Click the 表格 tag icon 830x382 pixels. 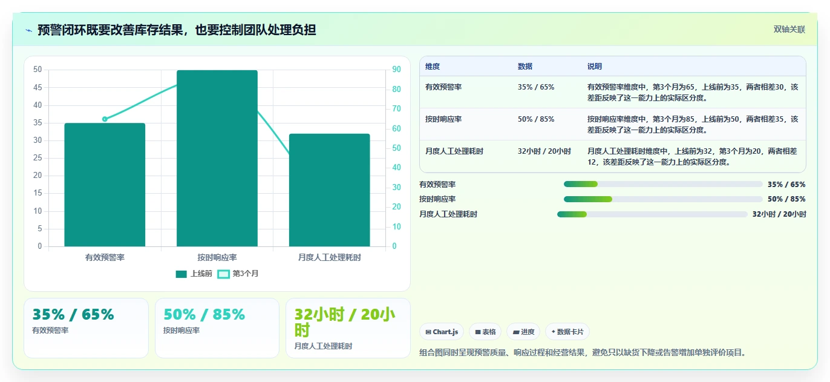(478, 332)
